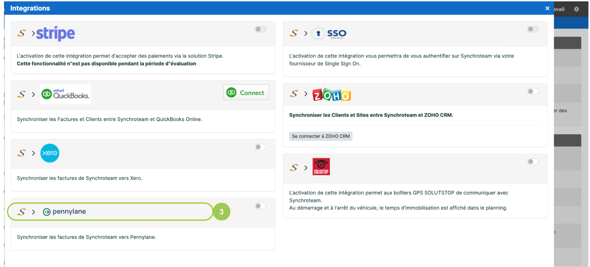The width and height of the screenshot is (590, 267).
Task: Click Synchroteam S icon in Stripe card
Action: 22,33
